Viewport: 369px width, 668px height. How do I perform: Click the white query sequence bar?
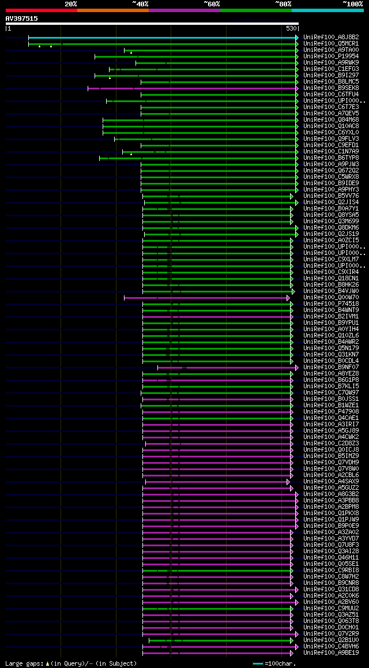[152, 24]
